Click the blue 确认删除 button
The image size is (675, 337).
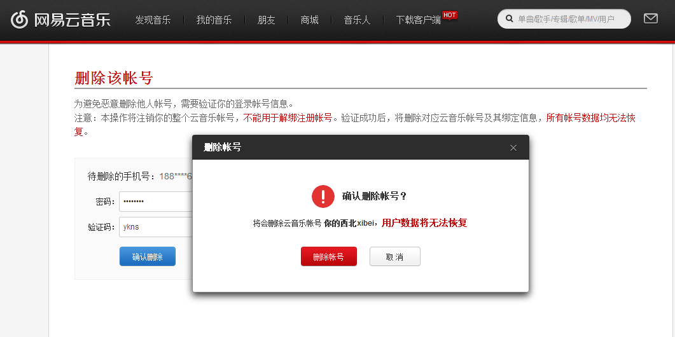147,256
